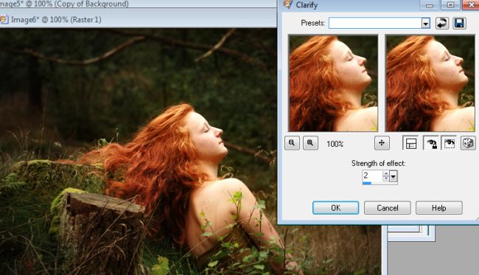Toggle the auto proof eye-lock button
This screenshot has width=479, height=275.
431,143
